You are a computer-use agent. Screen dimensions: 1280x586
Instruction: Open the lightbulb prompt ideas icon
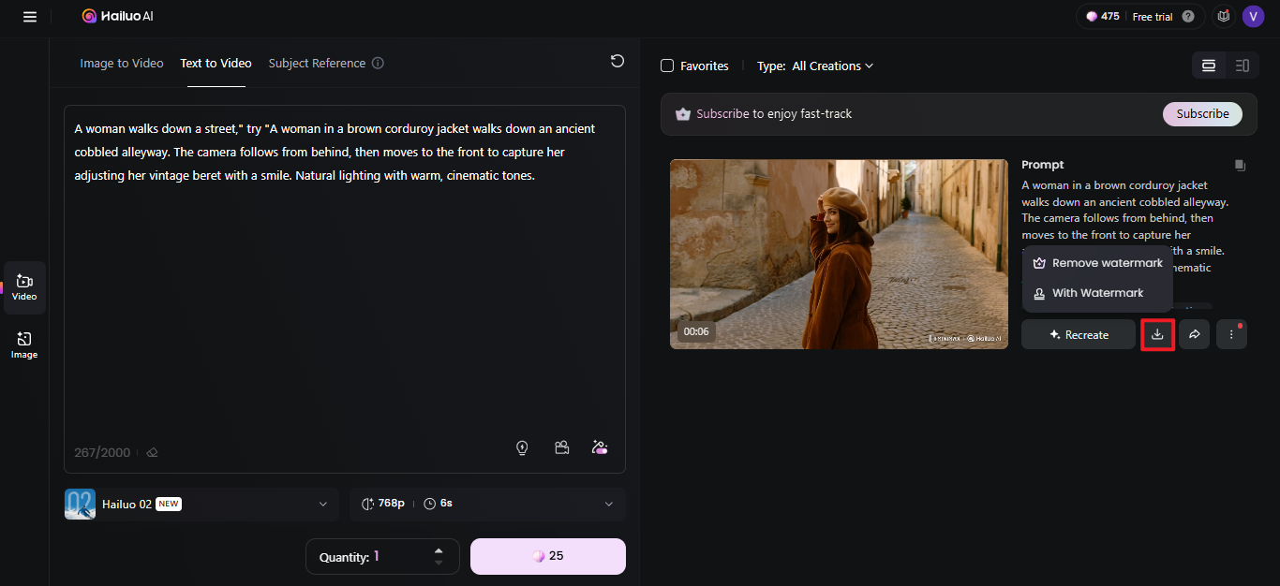[523, 447]
